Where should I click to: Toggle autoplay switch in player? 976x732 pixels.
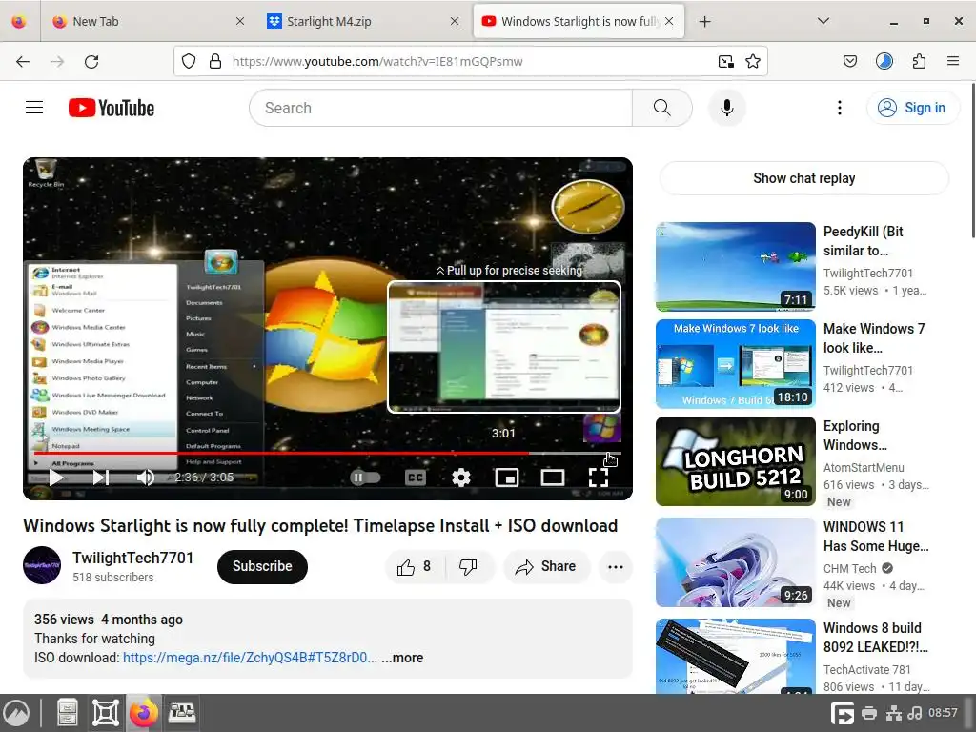click(x=365, y=478)
